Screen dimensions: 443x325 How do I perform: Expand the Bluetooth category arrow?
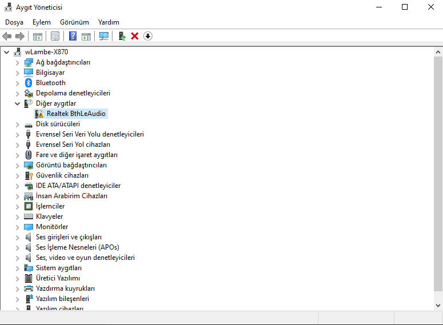(x=18, y=83)
